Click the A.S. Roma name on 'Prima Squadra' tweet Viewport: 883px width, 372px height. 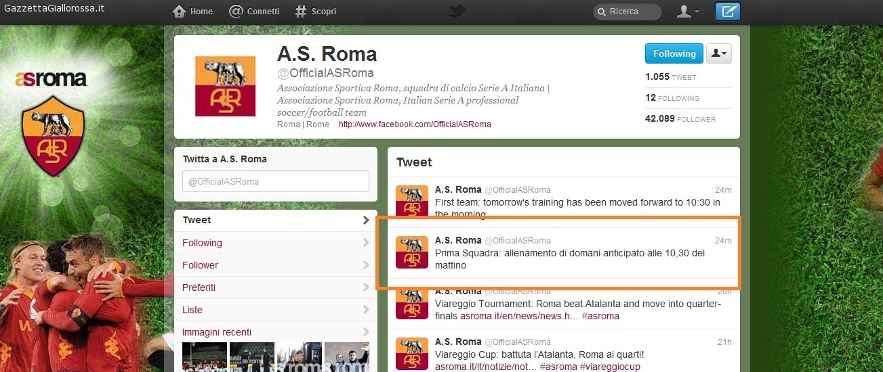[x=458, y=240]
